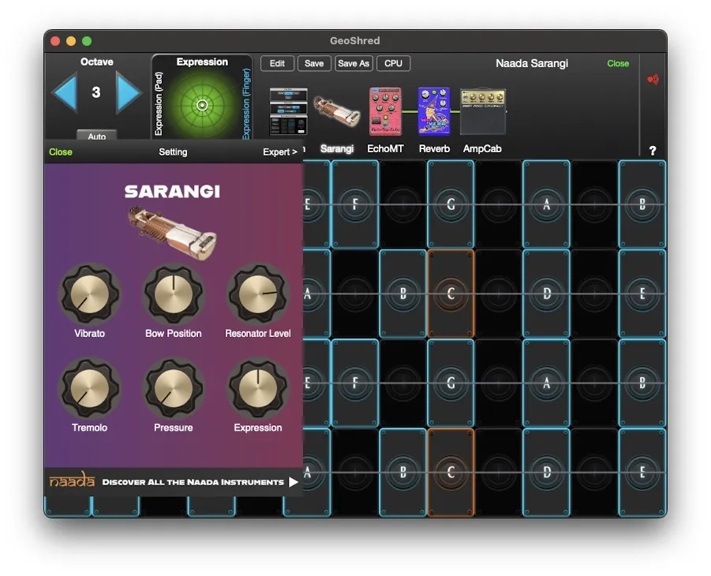This screenshot has height=576, width=711.
Task: Close the effects chain panel at top right
Action: (618, 63)
